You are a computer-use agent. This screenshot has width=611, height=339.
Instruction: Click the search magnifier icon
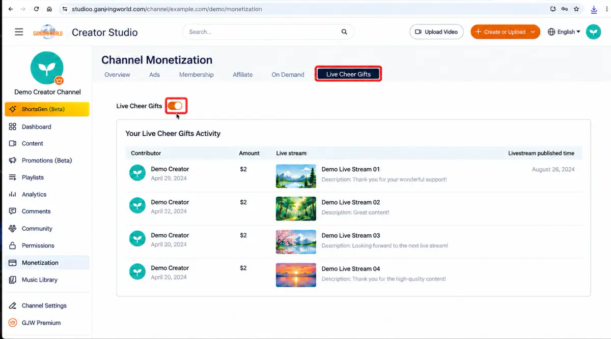coord(344,32)
